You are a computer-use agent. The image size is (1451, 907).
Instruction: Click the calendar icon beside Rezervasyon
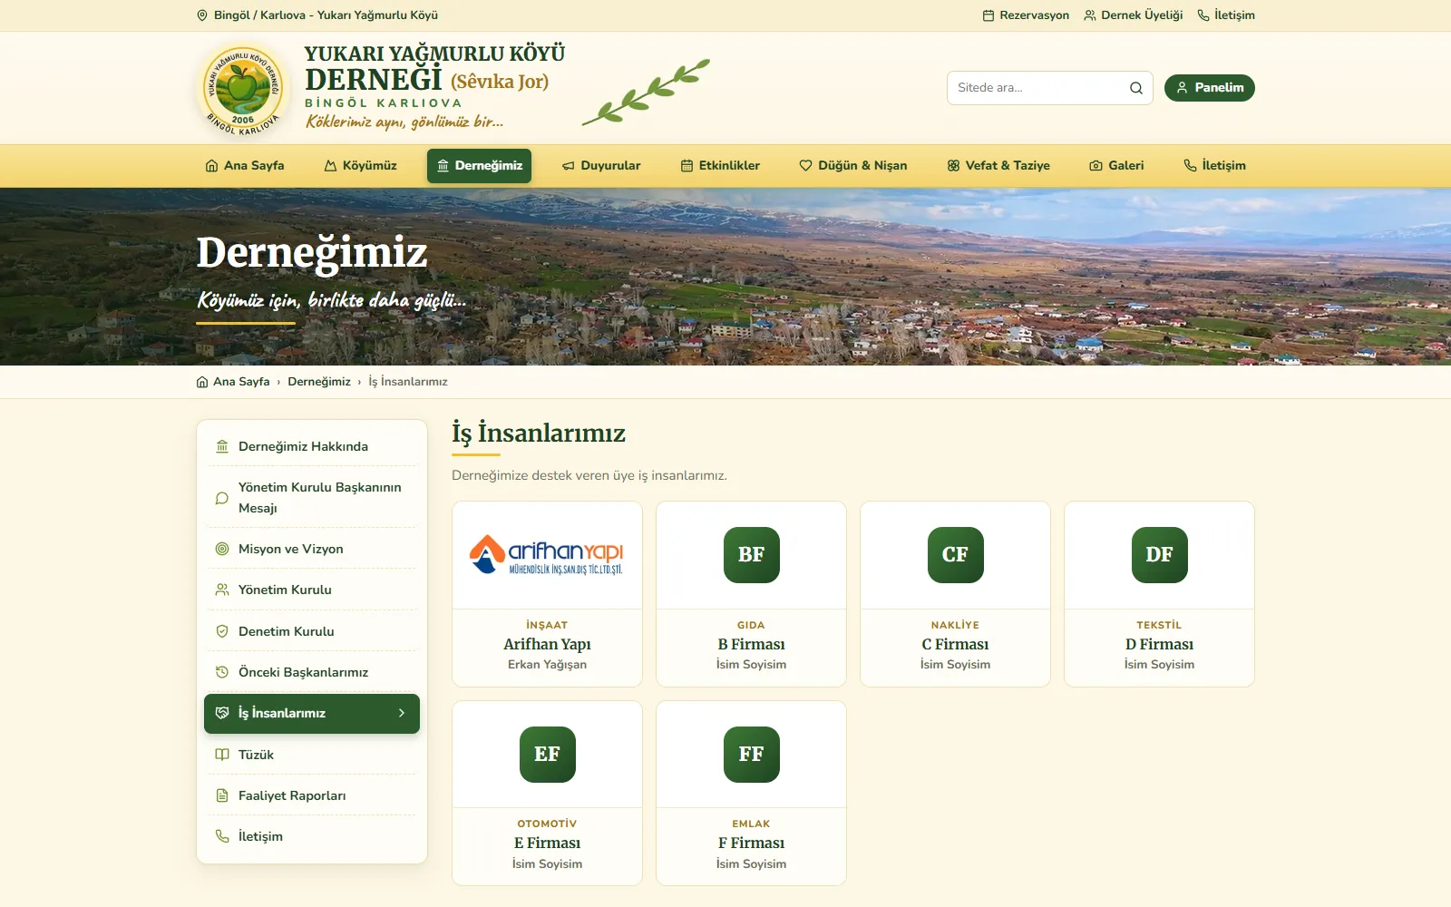tap(988, 15)
